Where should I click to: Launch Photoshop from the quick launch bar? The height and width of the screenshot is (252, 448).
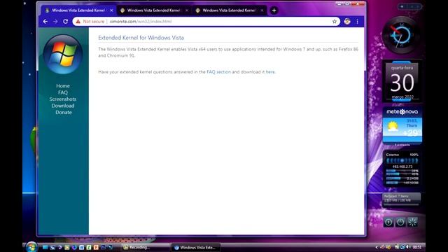(103, 247)
